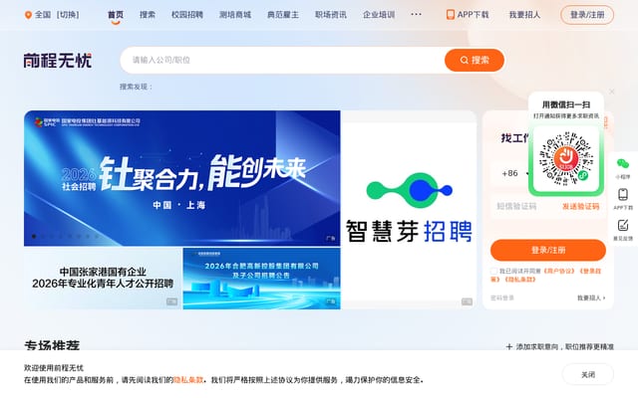The image size is (638, 398).
Task: Click the 短信验证码 input field
Action: click(x=525, y=206)
